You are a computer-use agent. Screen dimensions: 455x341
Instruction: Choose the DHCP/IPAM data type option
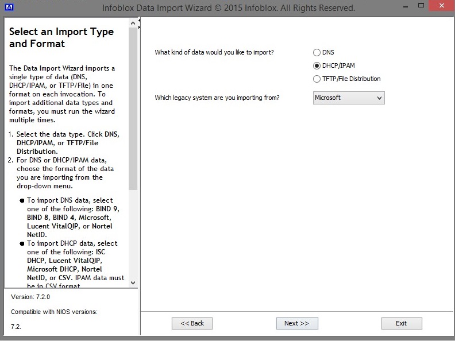[x=317, y=66]
